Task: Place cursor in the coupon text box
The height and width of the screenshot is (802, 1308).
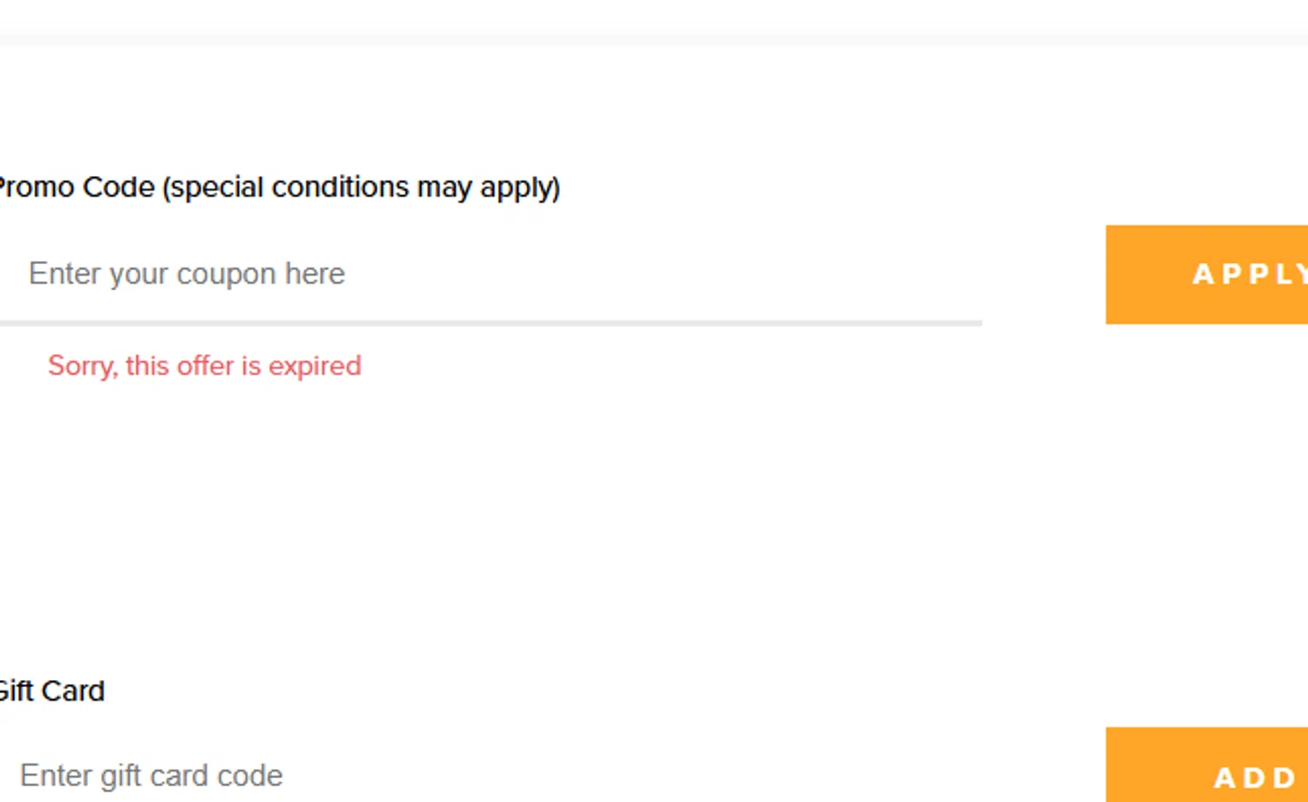Action: (x=610, y=274)
